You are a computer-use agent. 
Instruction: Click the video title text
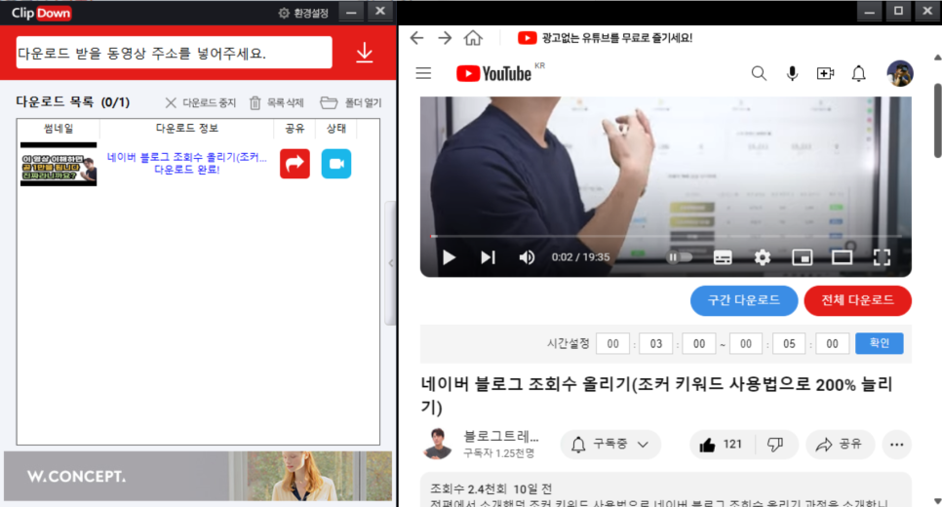point(656,395)
